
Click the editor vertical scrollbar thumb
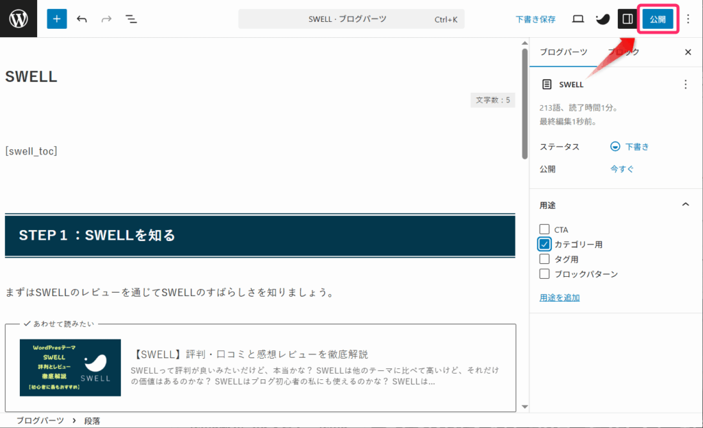tap(525, 103)
